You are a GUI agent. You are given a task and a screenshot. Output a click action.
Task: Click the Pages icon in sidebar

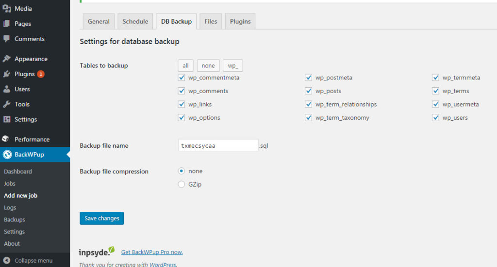pos(7,24)
